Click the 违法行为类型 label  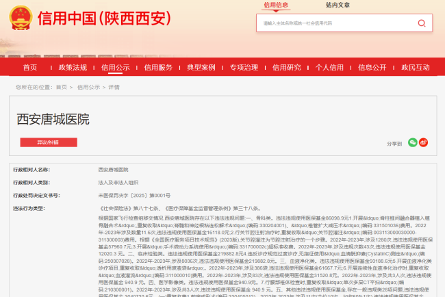pos(29,209)
